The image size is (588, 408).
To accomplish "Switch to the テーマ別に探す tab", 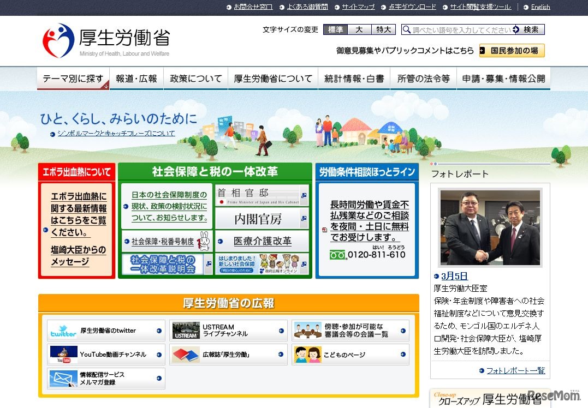I will [73, 78].
